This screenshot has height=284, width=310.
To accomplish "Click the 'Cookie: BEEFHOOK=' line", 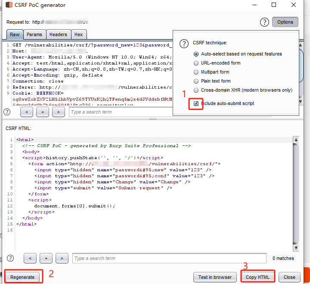I will click(38, 93).
